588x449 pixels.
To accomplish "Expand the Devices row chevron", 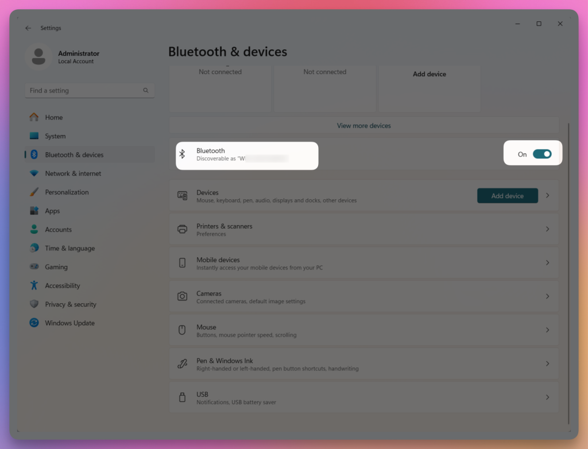I will tap(547, 195).
